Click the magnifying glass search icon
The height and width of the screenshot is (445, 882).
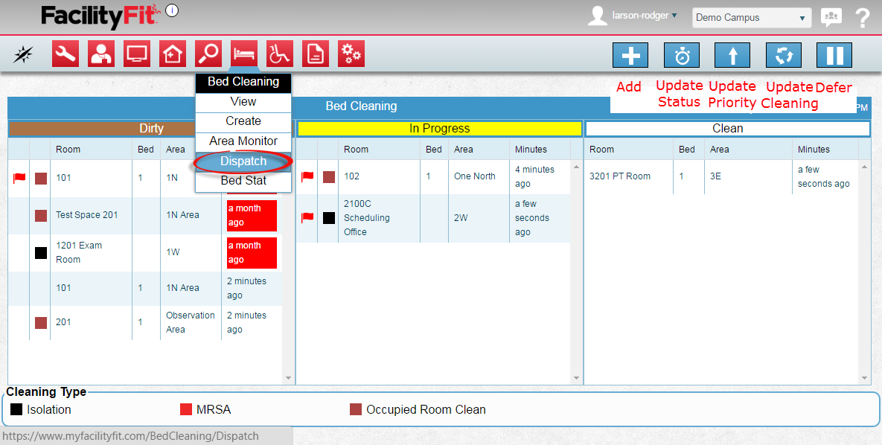click(x=208, y=54)
